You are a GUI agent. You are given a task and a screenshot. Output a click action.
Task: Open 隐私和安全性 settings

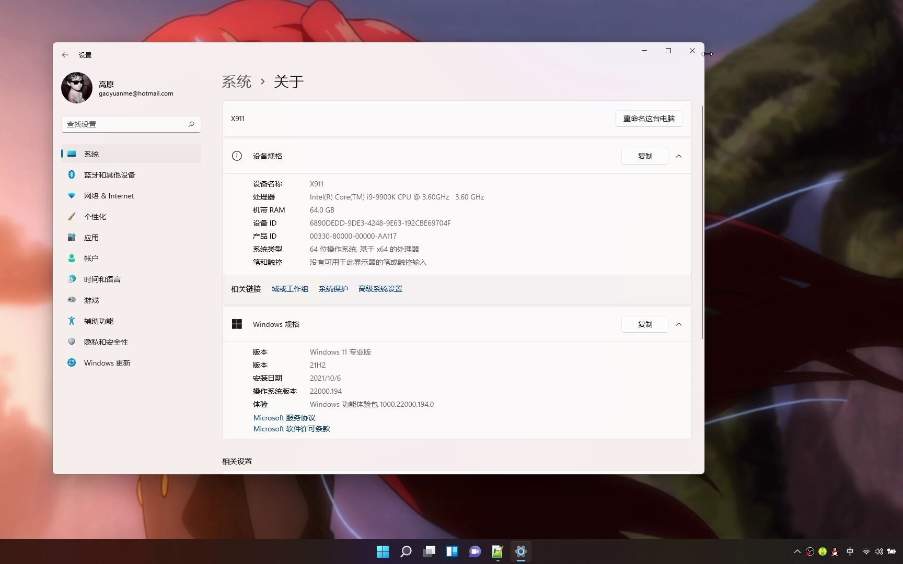(131, 342)
